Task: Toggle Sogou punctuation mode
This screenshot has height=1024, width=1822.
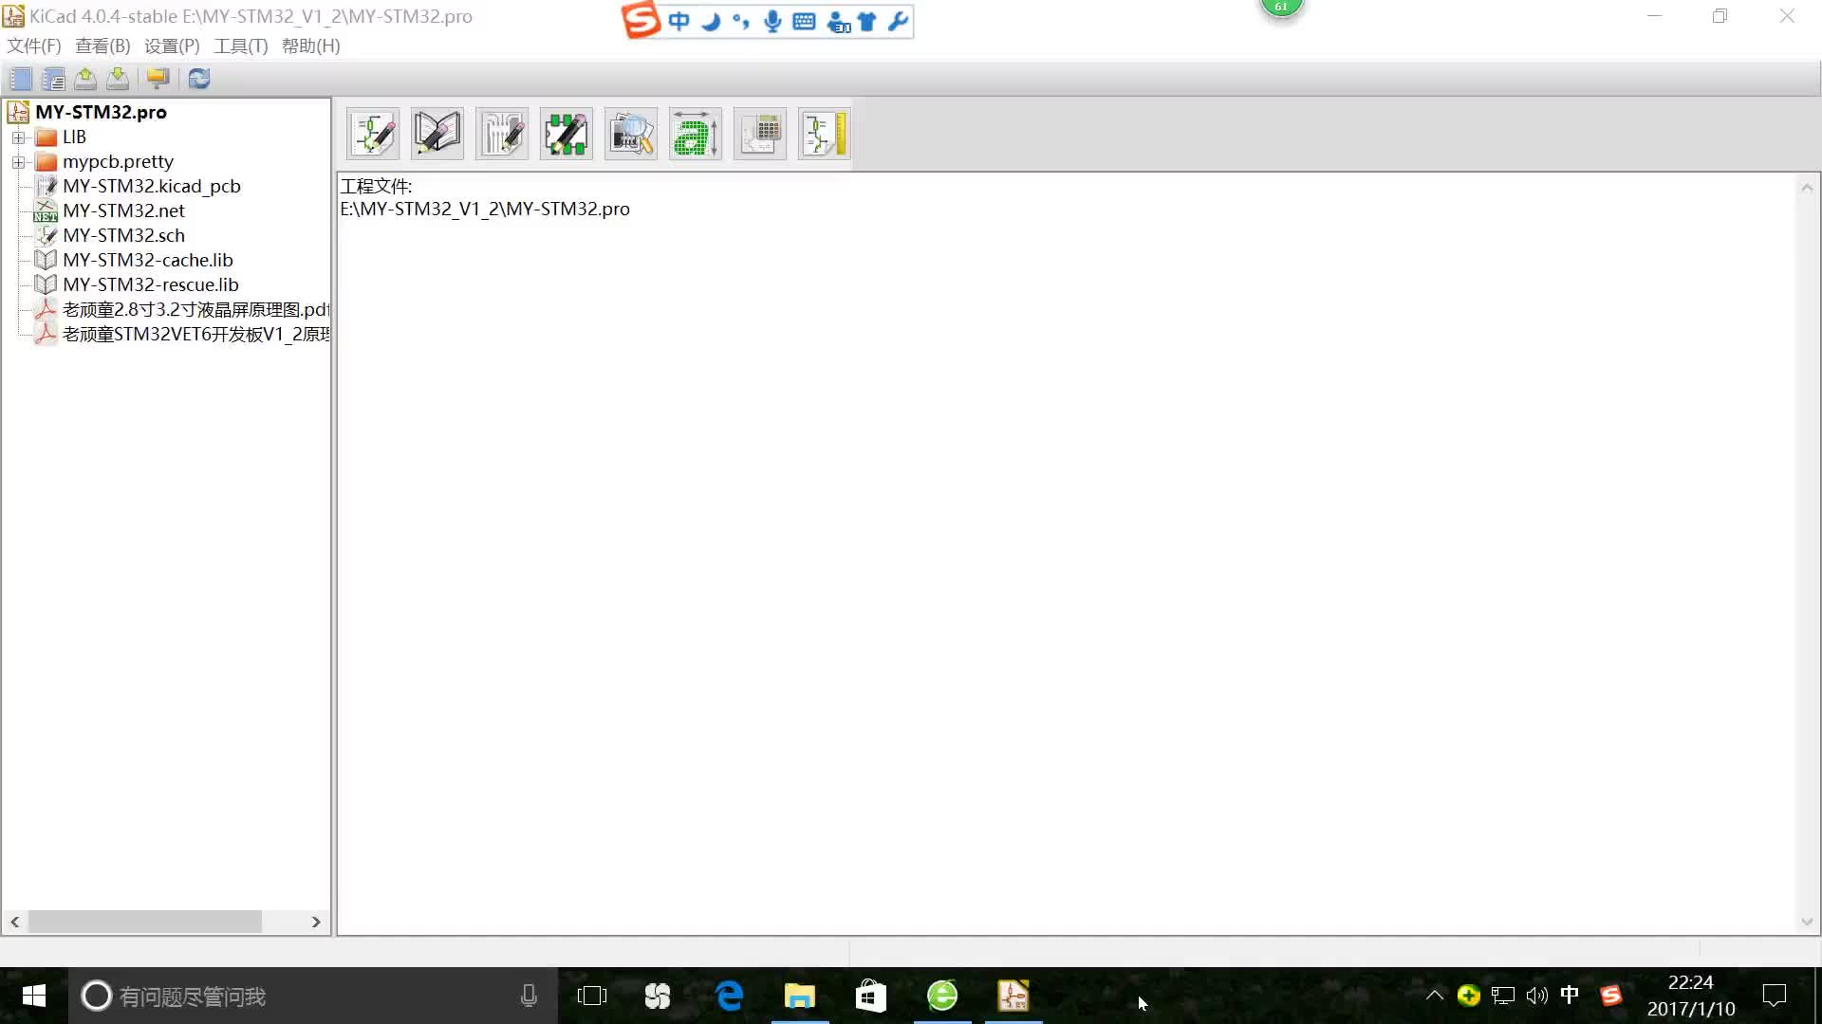Action: [x=741, y=21]
